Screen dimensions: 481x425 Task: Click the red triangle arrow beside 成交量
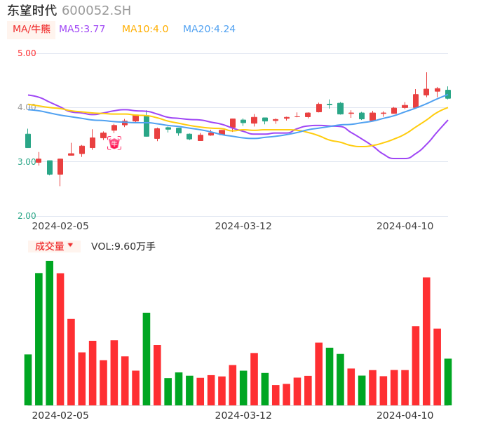(70, 245)
